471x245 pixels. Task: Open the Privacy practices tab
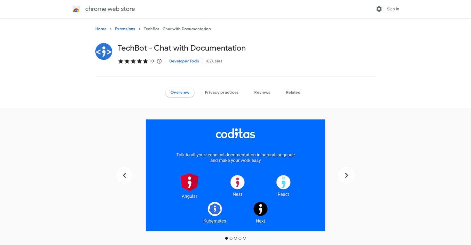[222, 93]
